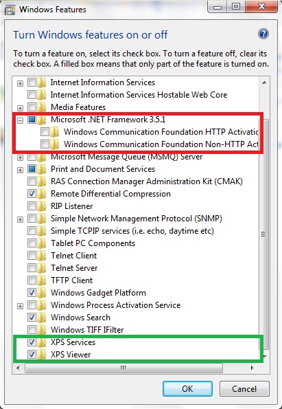Click the Windows Search folder icon

point(42,318)
